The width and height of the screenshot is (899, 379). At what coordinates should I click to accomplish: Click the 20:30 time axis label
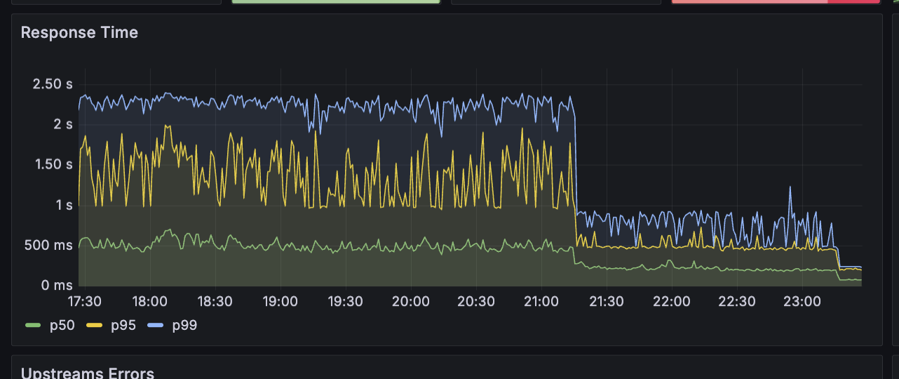point(475,301)
